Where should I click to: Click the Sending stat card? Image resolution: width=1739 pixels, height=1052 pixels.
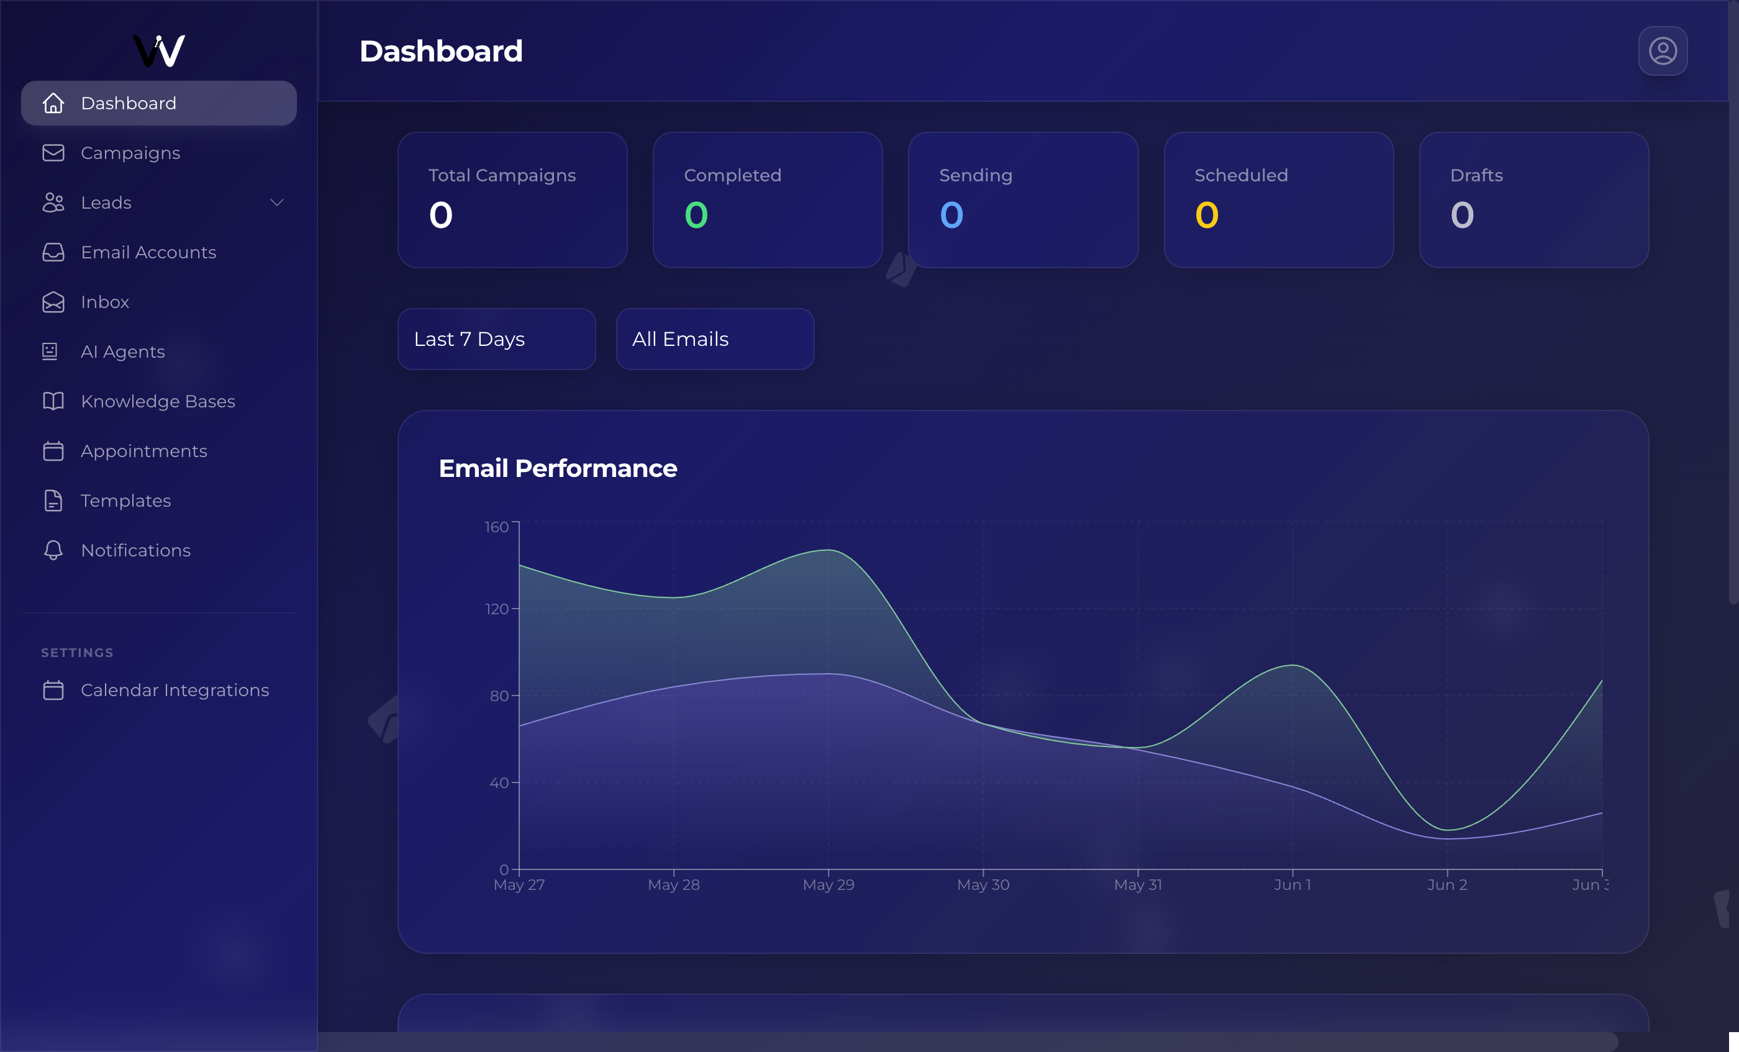coord(1024,200)
